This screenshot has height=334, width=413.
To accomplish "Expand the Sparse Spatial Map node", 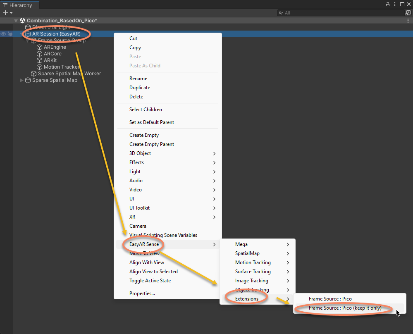I will tap(21, 80).
